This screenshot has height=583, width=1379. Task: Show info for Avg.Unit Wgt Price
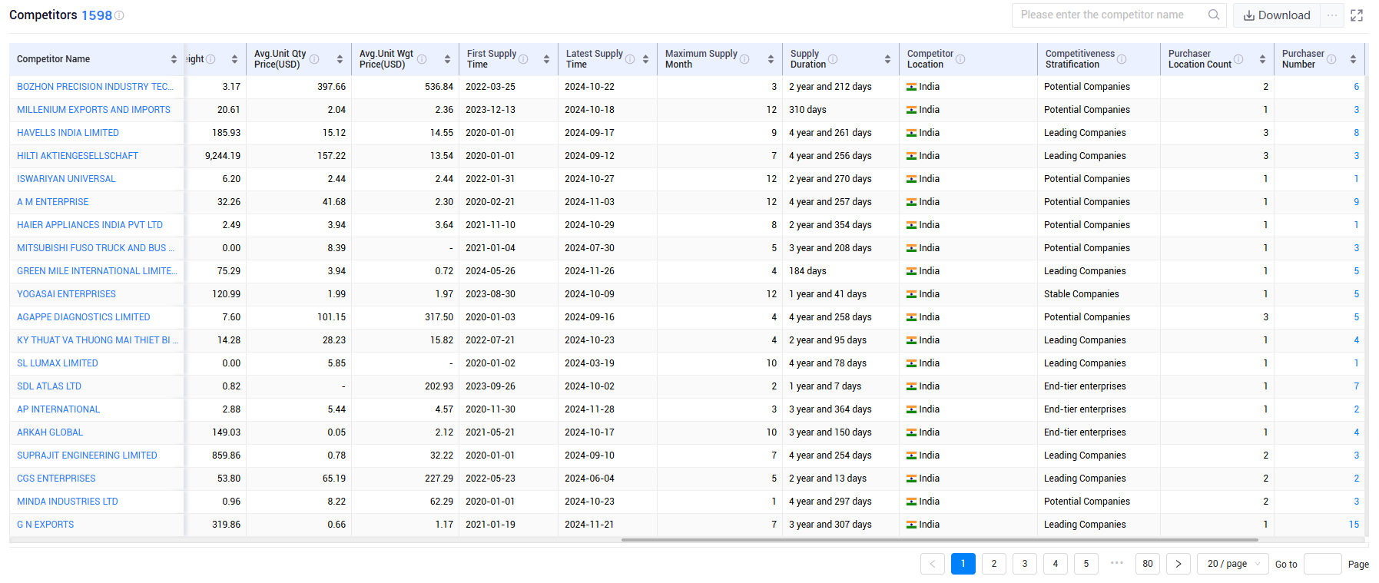(422, 59)
